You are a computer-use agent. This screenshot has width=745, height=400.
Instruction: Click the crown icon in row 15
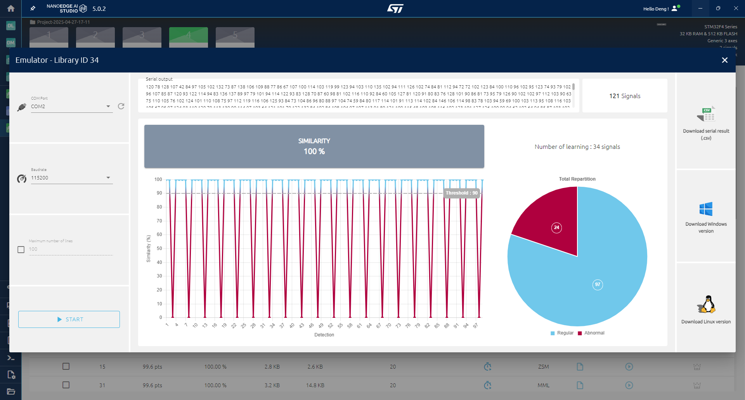(x=697, y=366)
